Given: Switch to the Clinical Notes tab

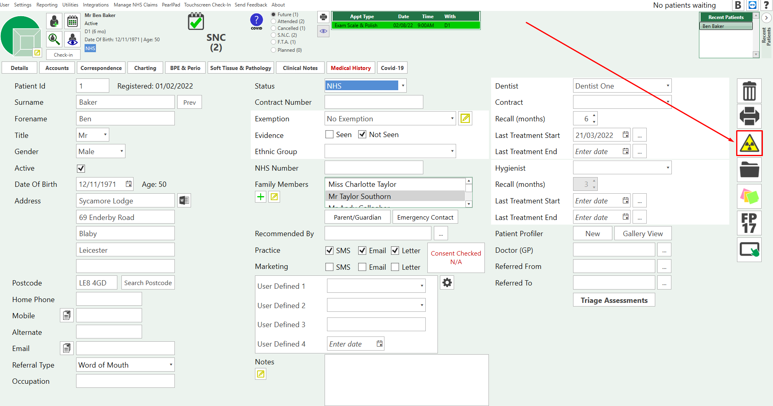Looking at the screenshot, I should coord(300,68).
